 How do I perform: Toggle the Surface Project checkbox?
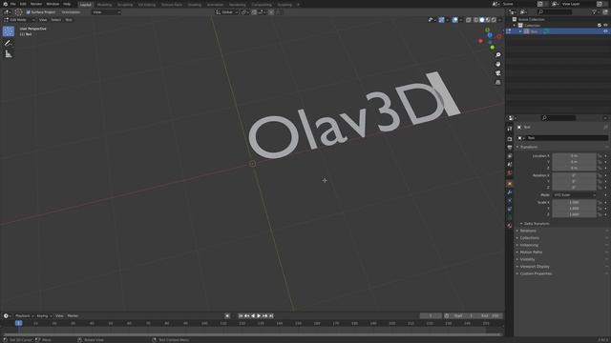point(28,12)
